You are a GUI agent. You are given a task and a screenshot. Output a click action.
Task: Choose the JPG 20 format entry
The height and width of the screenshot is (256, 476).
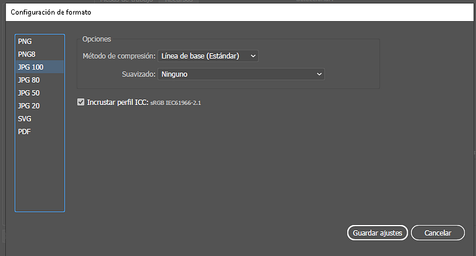(x=40, y=106)
